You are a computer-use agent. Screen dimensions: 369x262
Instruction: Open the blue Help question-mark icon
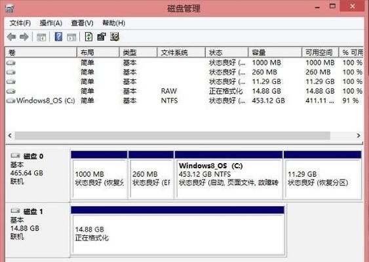tap(58, 37)
